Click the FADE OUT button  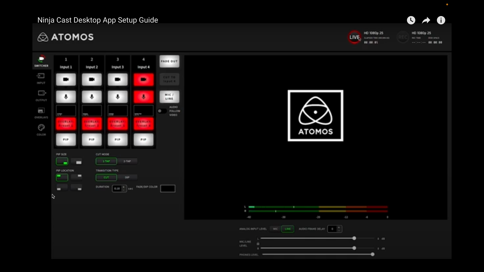pyautogui.click(x=169, y=61)
